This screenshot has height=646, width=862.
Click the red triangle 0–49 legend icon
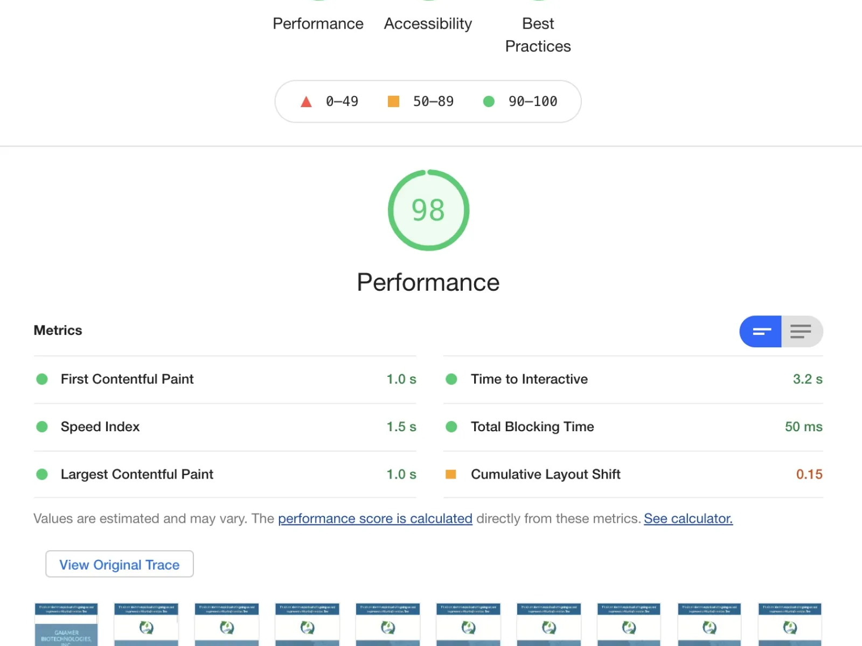point(306,102)
